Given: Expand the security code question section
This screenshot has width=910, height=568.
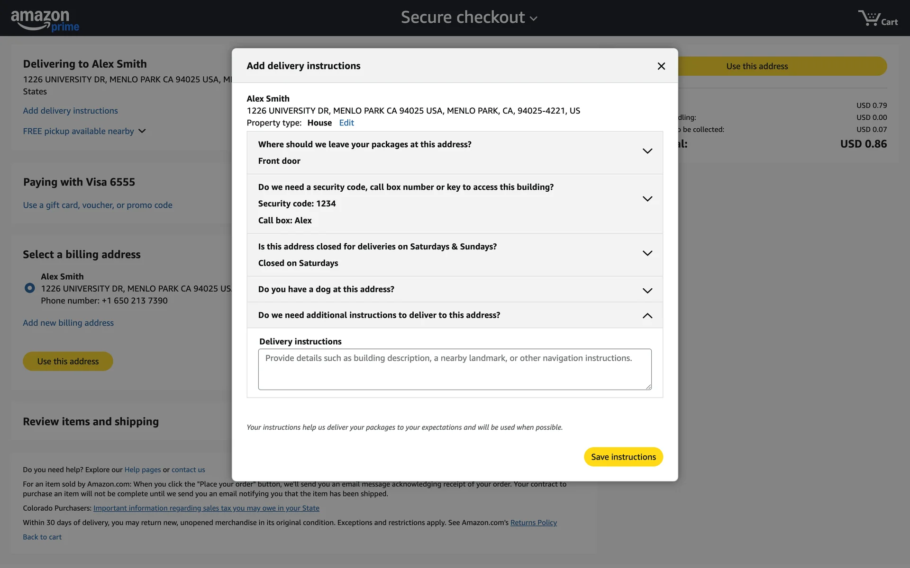Looking at the screenshot, I should tap(647, 199).
